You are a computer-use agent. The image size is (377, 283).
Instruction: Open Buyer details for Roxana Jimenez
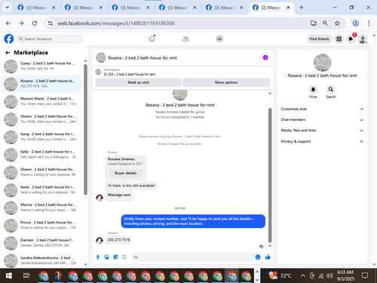[x=125, y=173]
